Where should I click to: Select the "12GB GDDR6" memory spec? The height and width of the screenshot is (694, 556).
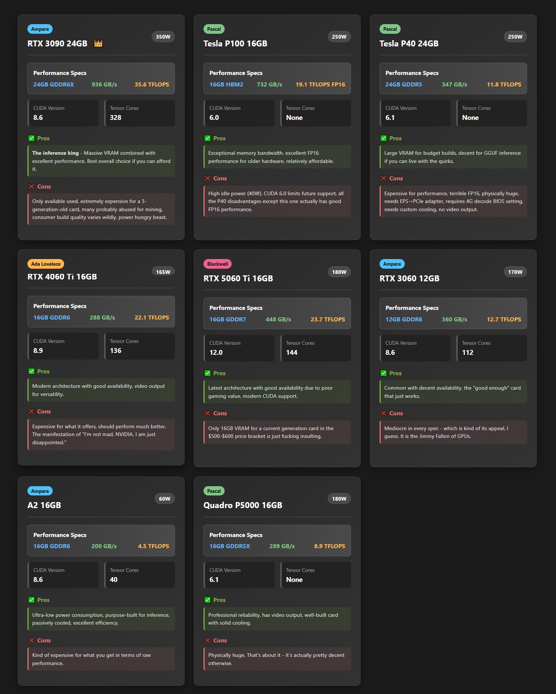point(404,319)
